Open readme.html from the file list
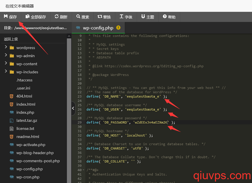The width and height of the screenshot is (252, 183). tap(28, 137)
